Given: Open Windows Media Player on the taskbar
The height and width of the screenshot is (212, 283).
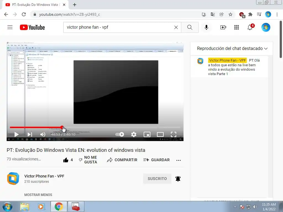Looking at the screenshot, I should [41, 207].
